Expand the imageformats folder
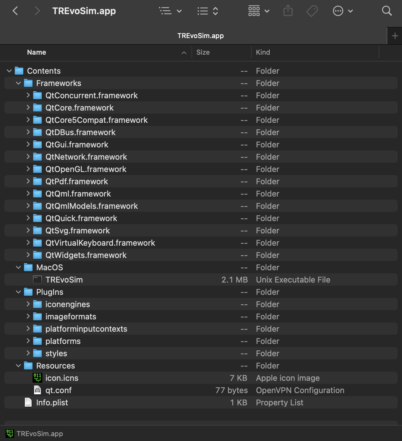Viewport: 402px width, 441px height. (x=28, y=316)
